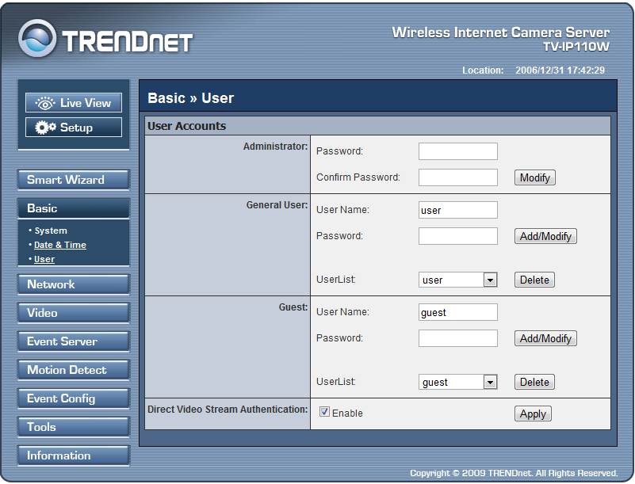This screenshot has height=484, width=635.
Task: Click the 'Basic » User' page heading
Action: pos(191,98)
